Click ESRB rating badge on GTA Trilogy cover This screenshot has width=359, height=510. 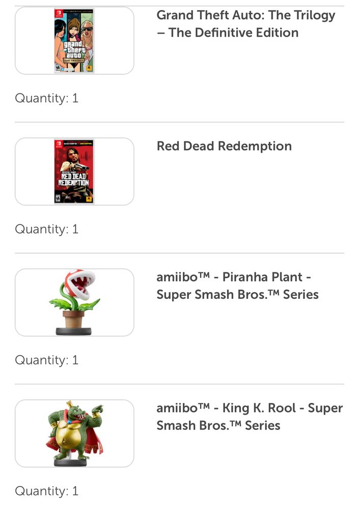58,68
